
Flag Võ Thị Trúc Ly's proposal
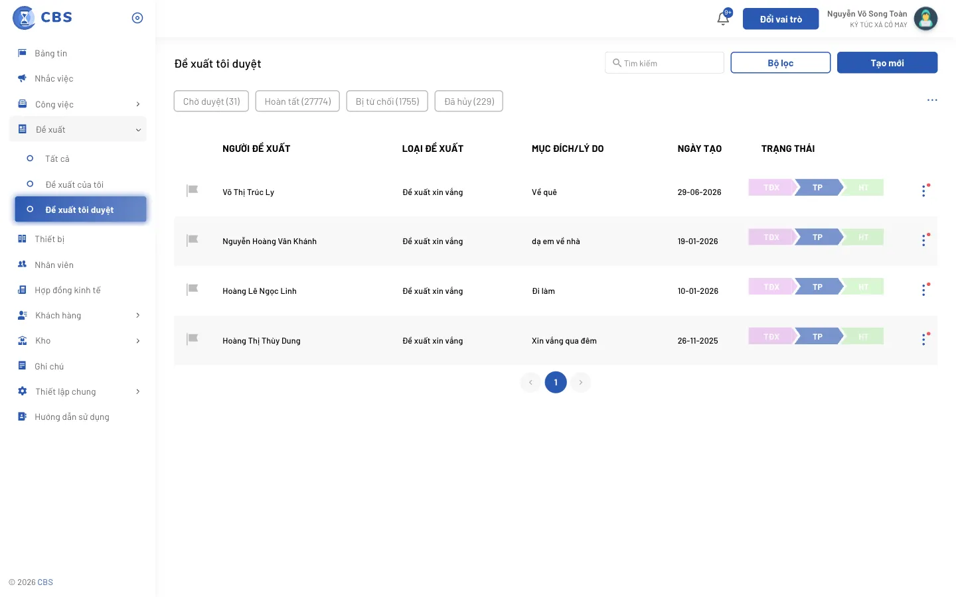(193, 190)
